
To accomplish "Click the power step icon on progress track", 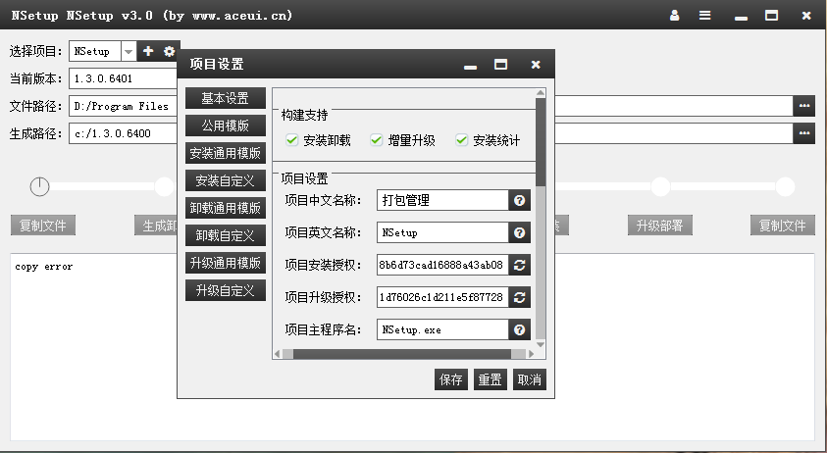I will [39, 186].
